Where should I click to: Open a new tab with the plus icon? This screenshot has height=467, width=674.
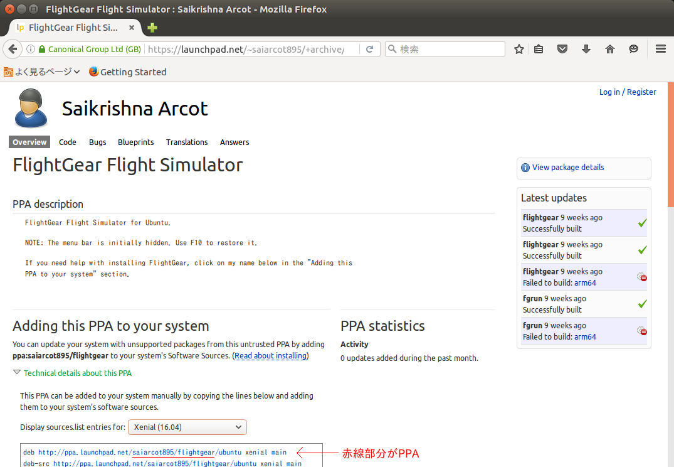152,28
